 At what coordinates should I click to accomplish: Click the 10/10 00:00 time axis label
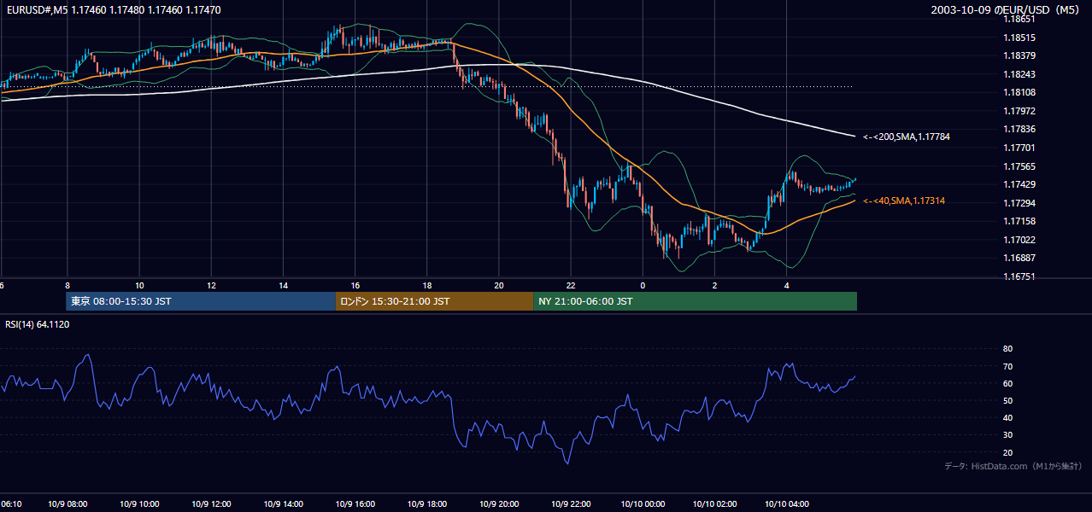click(x=643, y=503)
